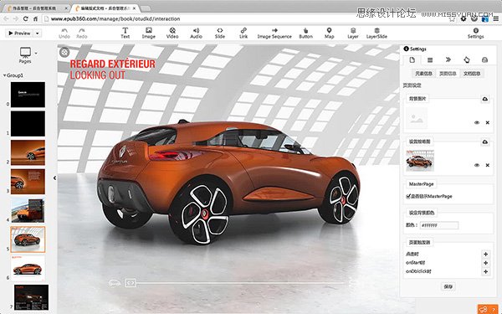Insert an Audio element

pyautogui.click(x=196, y=33)
